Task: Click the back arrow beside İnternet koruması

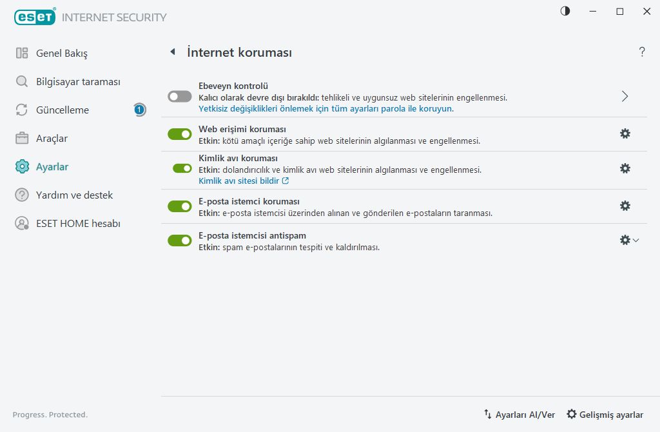Action: tap(173, 52)
